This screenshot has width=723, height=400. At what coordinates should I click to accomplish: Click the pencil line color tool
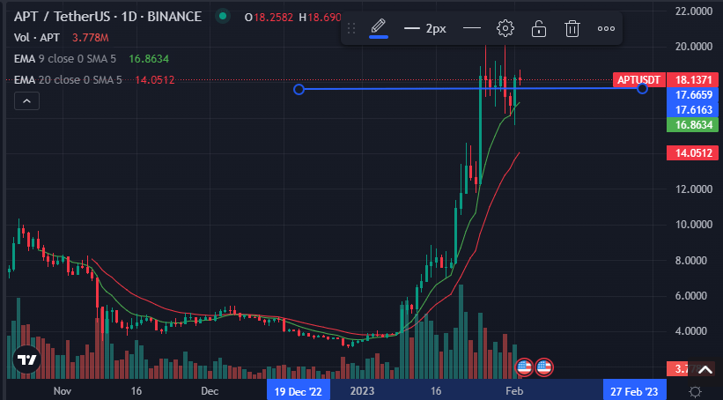[x=379, y=28]
